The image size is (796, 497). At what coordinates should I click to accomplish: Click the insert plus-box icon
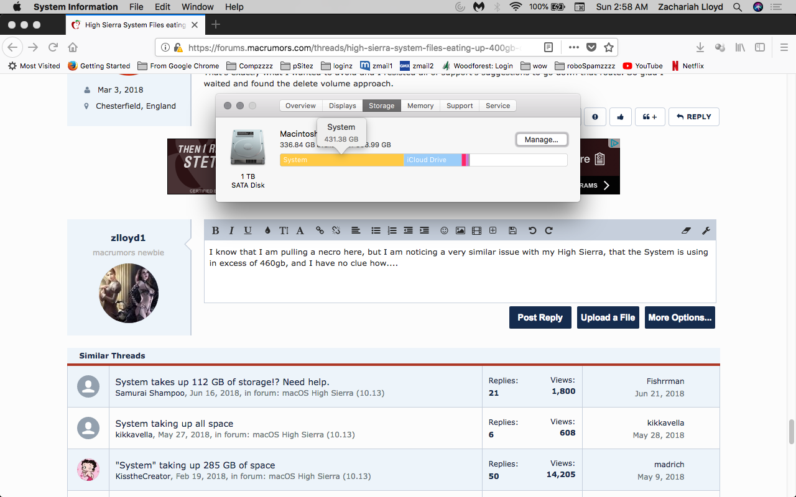[x=493, y=230]
